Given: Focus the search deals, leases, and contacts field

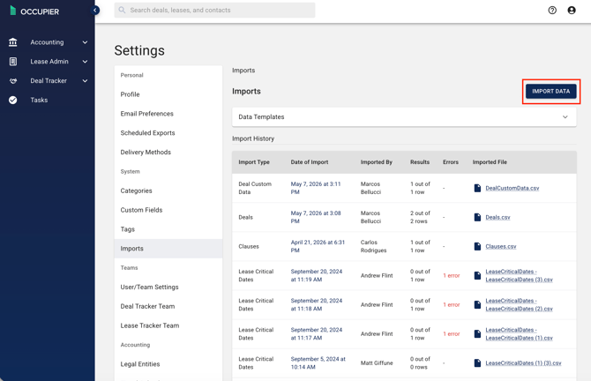Looking at the screenshot, I should coord(215,11).
